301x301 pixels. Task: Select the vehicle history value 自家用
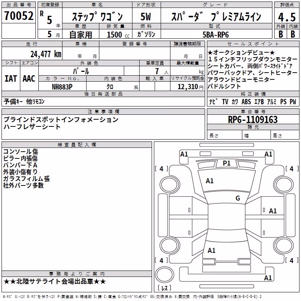[81, 35]
